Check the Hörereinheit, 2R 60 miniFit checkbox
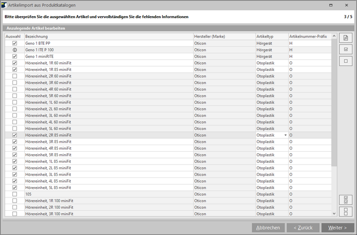 coord(15,76)
